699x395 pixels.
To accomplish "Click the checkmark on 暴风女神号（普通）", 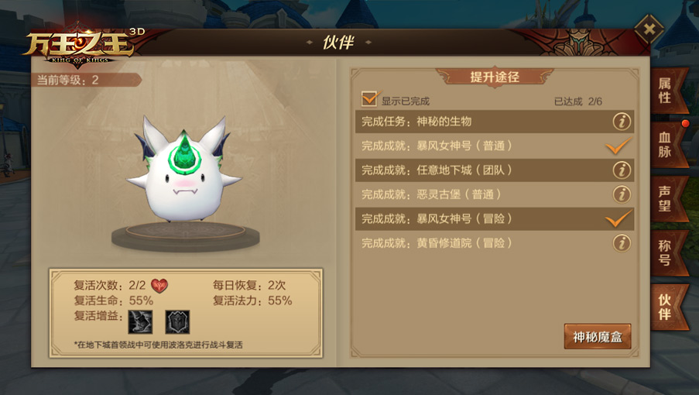I will (x=618, y=146).
